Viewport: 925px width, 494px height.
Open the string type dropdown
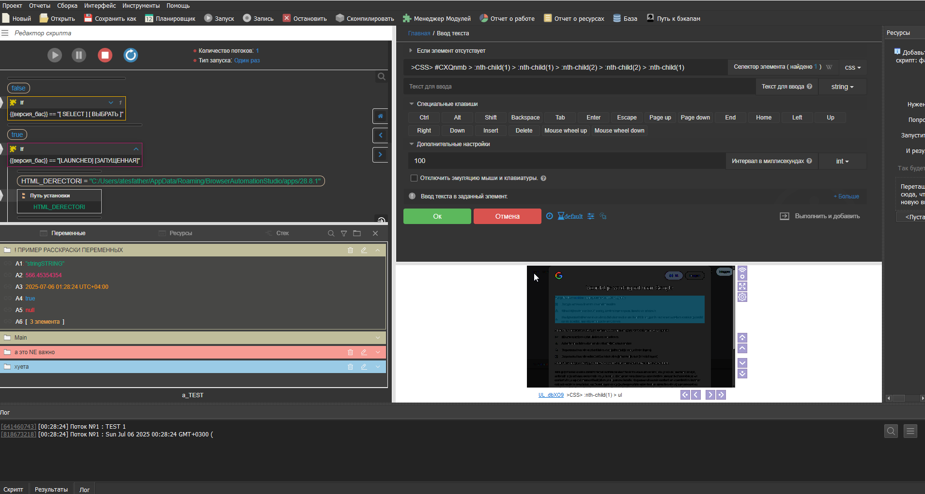coord(842,87)
